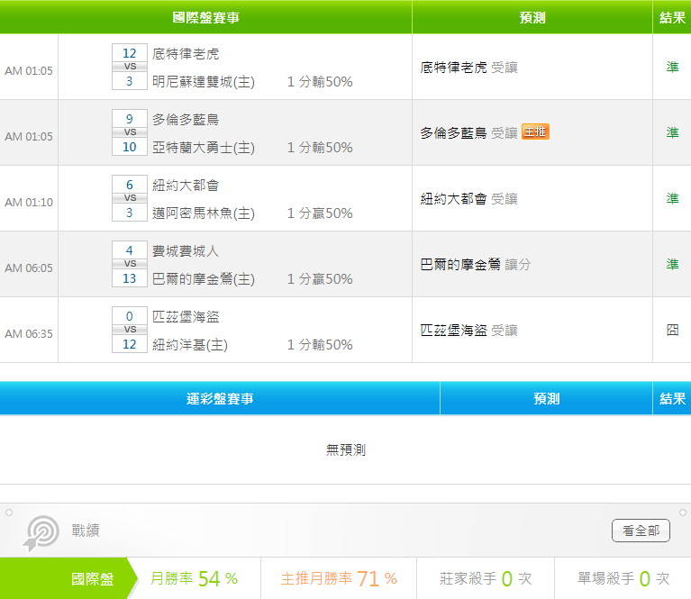The height and width of the screenshot is (599, 691).
Task: Click 主推月勝率 71 % stat
Action: pos(339,578)
